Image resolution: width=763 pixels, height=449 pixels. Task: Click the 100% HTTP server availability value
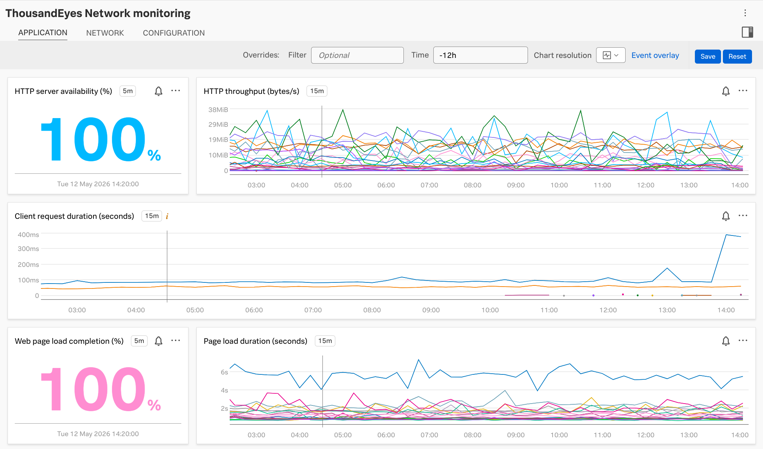pyautogui.click(x=101, y=140)
